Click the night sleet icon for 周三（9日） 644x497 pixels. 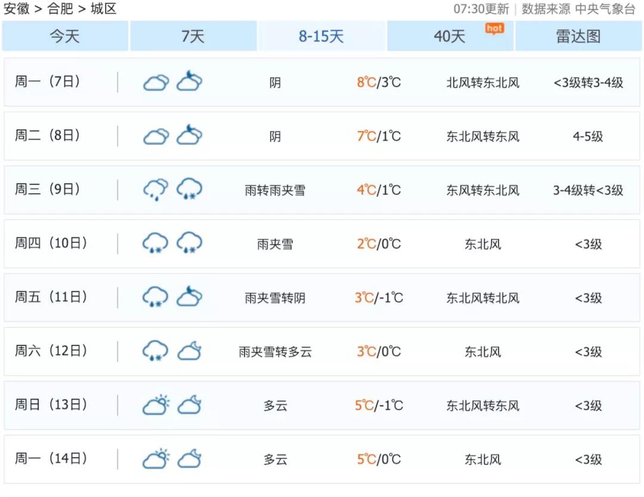(x=190, y=189)
